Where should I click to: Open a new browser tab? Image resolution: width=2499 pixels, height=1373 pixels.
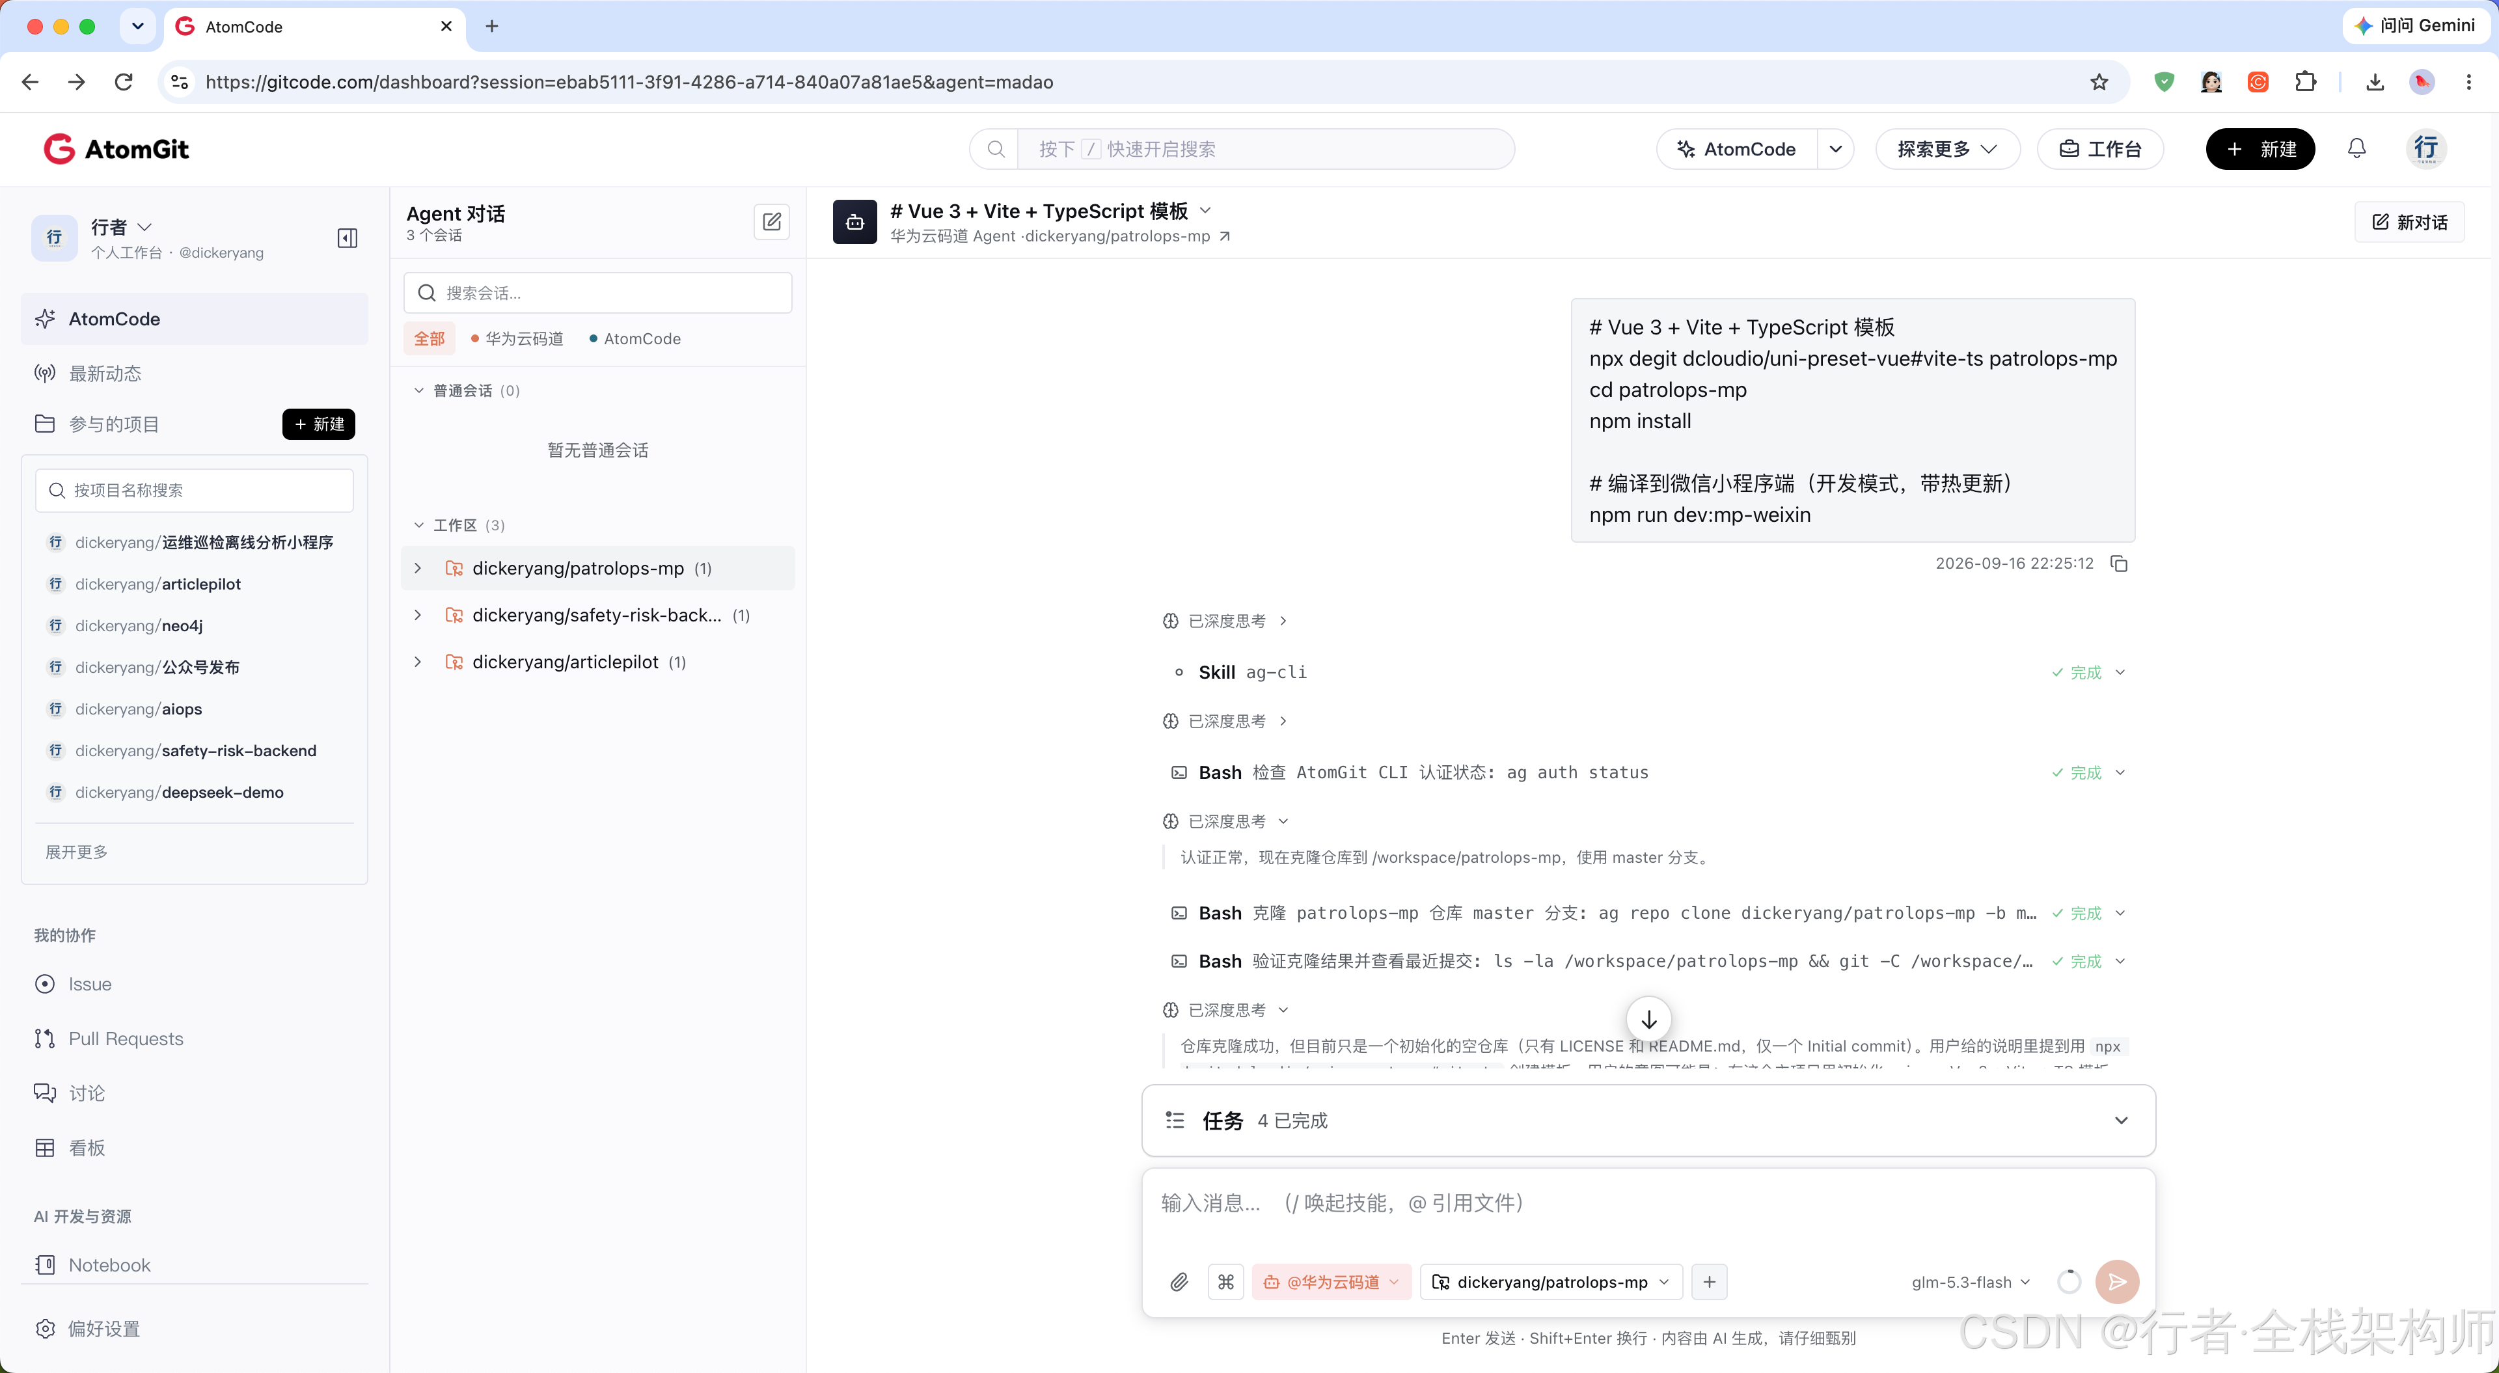(492, 26)
